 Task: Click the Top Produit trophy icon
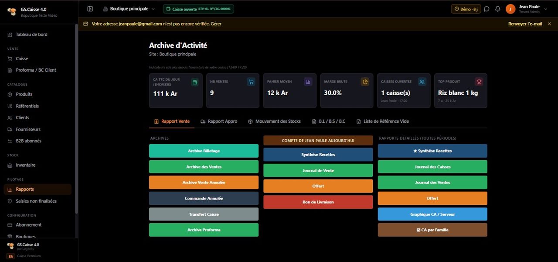pyautogui.click(x=479, y=82)
